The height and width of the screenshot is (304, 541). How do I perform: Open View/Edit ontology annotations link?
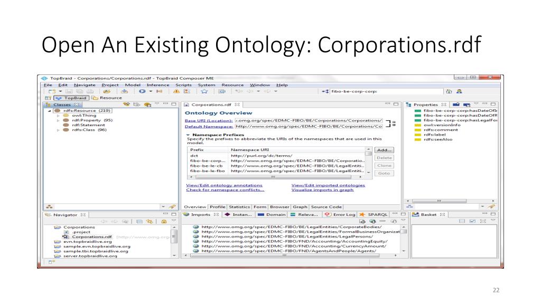point(224,185)
